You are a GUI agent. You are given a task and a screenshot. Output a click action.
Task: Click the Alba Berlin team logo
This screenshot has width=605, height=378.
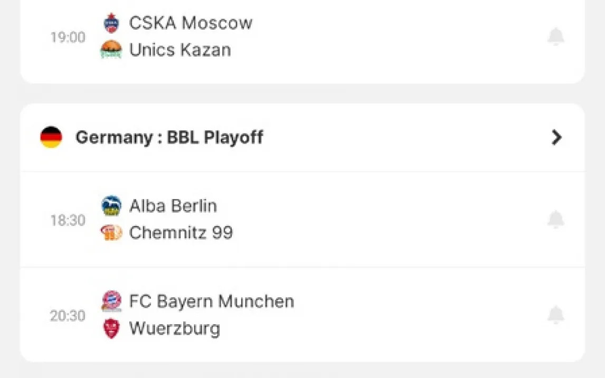coord(111,206)
